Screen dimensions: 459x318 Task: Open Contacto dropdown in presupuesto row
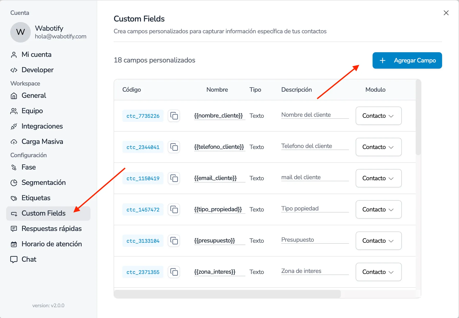tap(378, 241)
